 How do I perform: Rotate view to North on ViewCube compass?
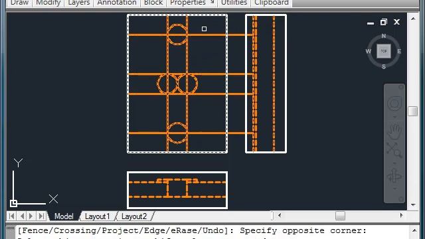[384, 36]
